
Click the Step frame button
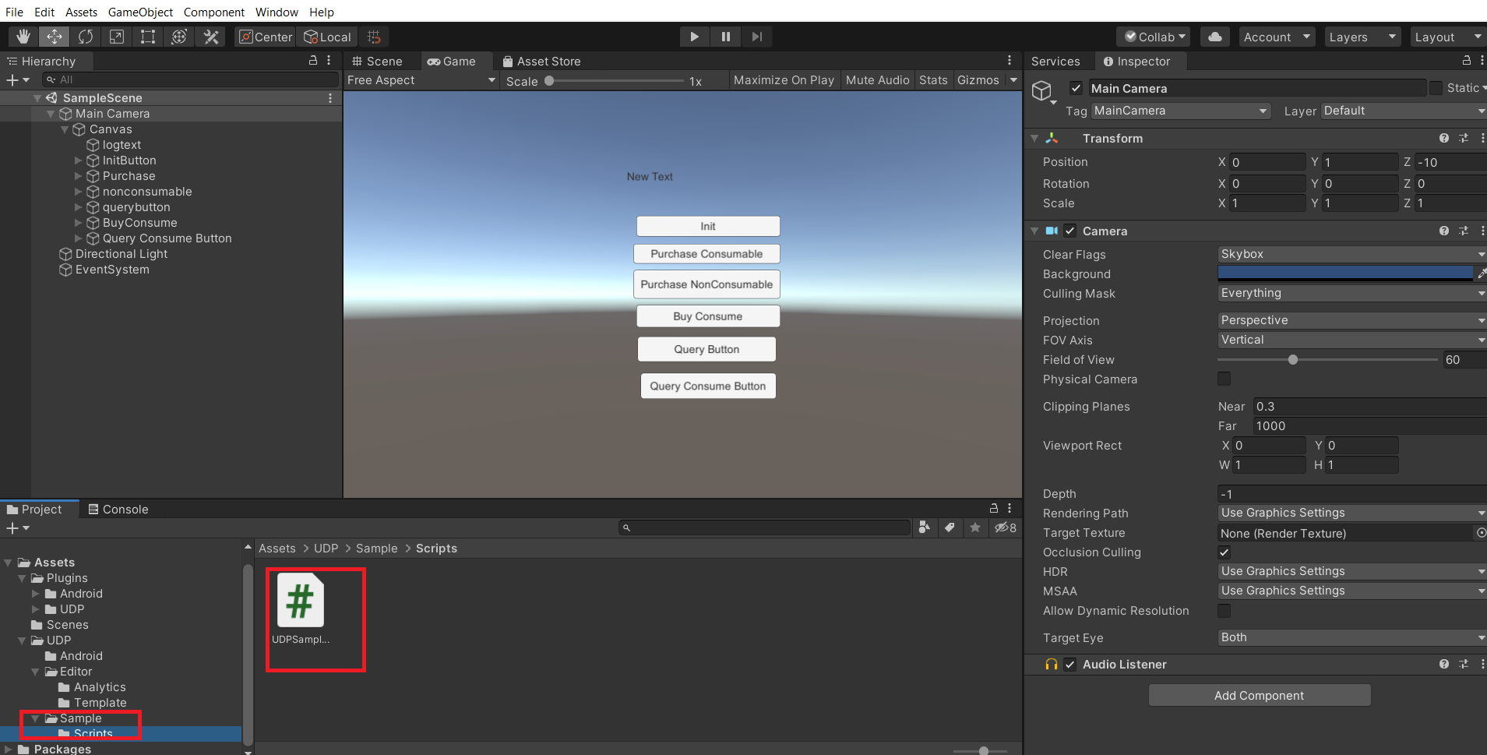[756, 36]
